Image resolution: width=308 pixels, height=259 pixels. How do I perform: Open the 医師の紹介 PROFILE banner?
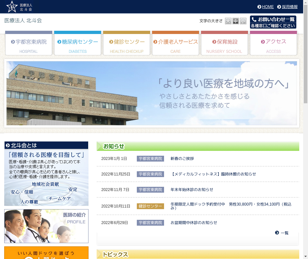(x=46, y=226)
